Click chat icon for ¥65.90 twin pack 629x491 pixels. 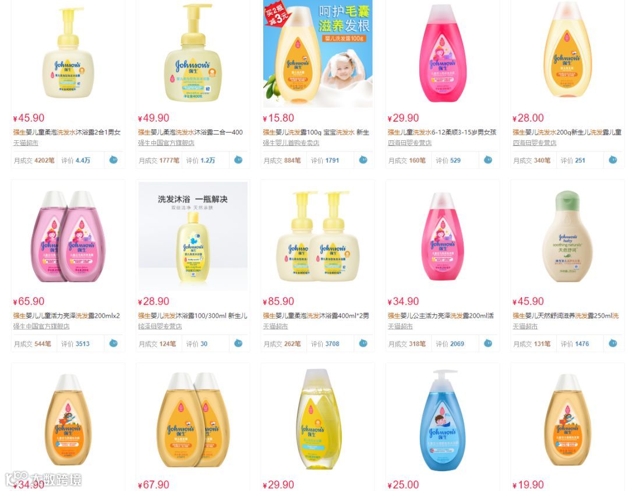(x=114, y=343)
